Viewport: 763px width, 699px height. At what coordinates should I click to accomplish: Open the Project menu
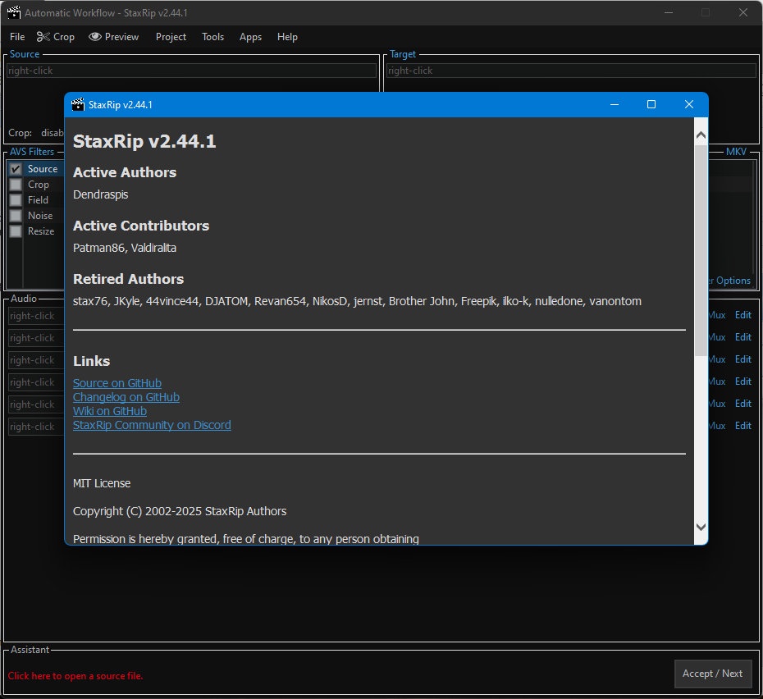tap(171, 37)
